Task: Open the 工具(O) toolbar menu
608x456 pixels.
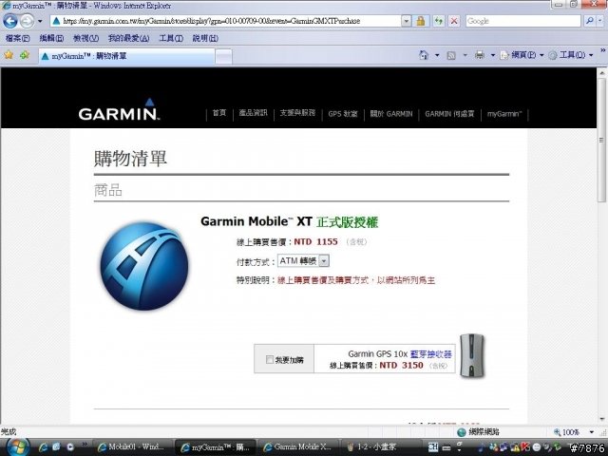Action: pyautogui.click(x=570, y=55)
